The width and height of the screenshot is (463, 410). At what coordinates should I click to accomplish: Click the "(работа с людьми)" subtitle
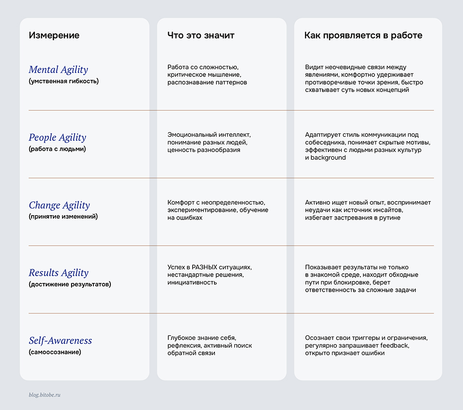coord(57,149)
